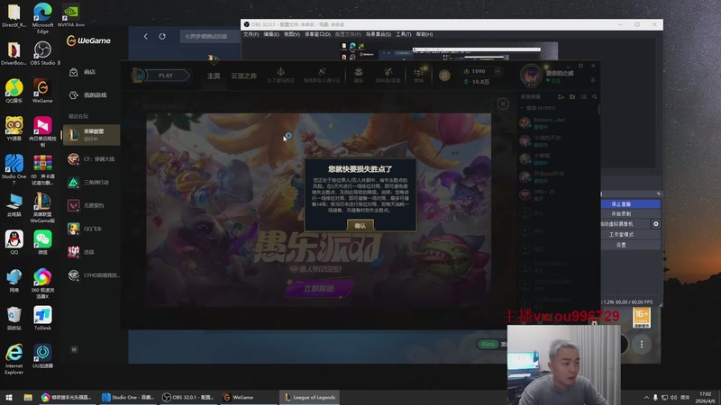Select CFHD高清竞技 in WeGame sidebar
721x405 pixels.
pos(92,275)
